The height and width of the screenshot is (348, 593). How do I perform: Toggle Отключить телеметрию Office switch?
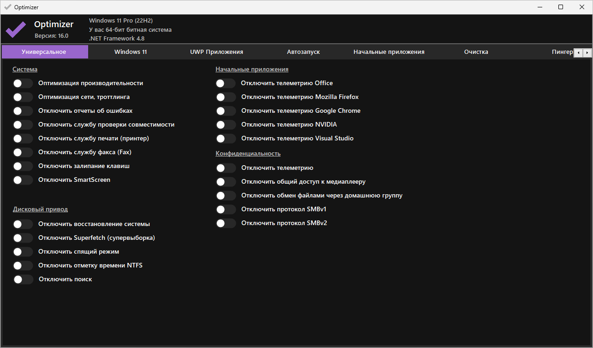[x=226, y=83]
